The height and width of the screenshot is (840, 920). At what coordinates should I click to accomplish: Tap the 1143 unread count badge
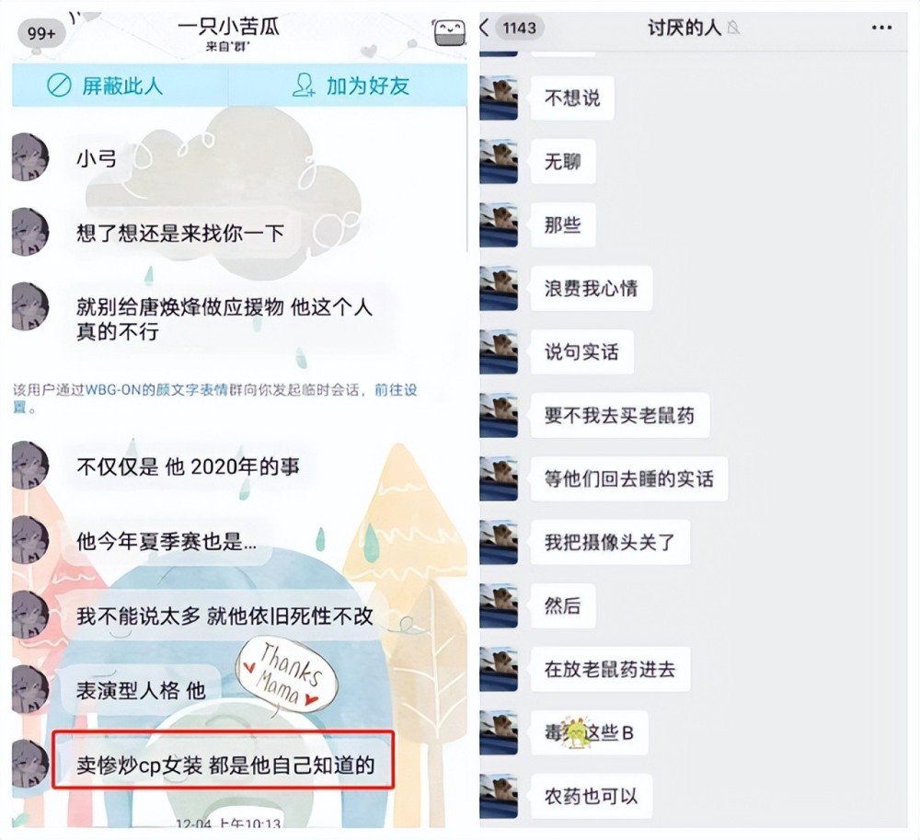(519, 28)
